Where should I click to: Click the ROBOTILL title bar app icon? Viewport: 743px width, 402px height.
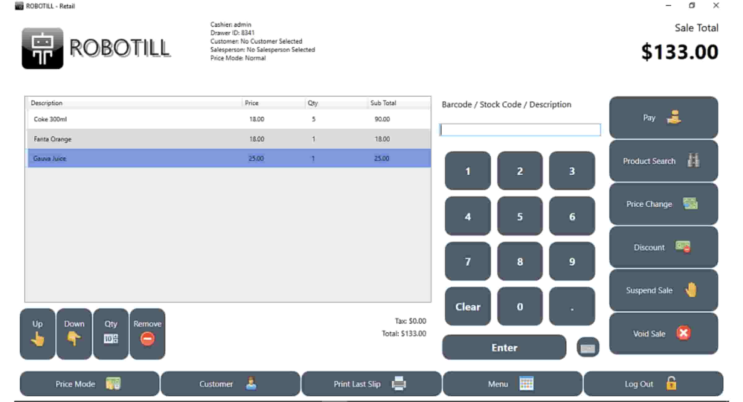click(x=19, y=6)
